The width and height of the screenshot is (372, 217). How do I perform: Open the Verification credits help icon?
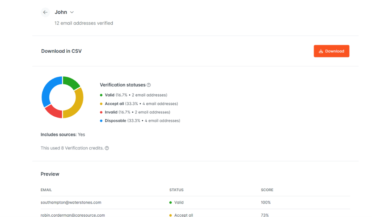point(107,148)
